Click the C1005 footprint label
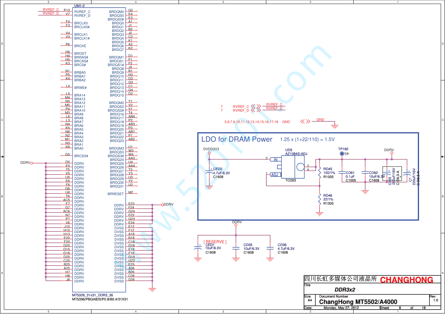This screenshot has height=314, width=445. (x=351, y=181)
